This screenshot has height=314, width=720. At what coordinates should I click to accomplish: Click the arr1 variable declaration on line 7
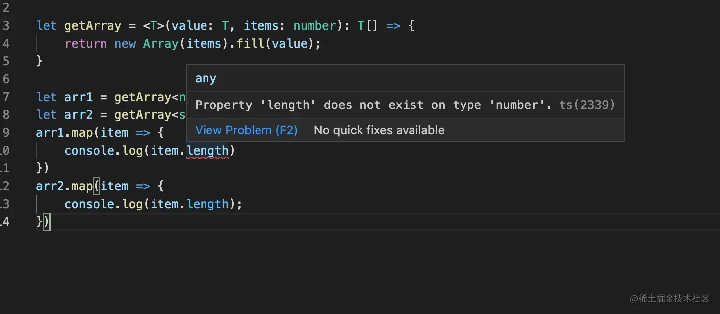click(78, 97)
